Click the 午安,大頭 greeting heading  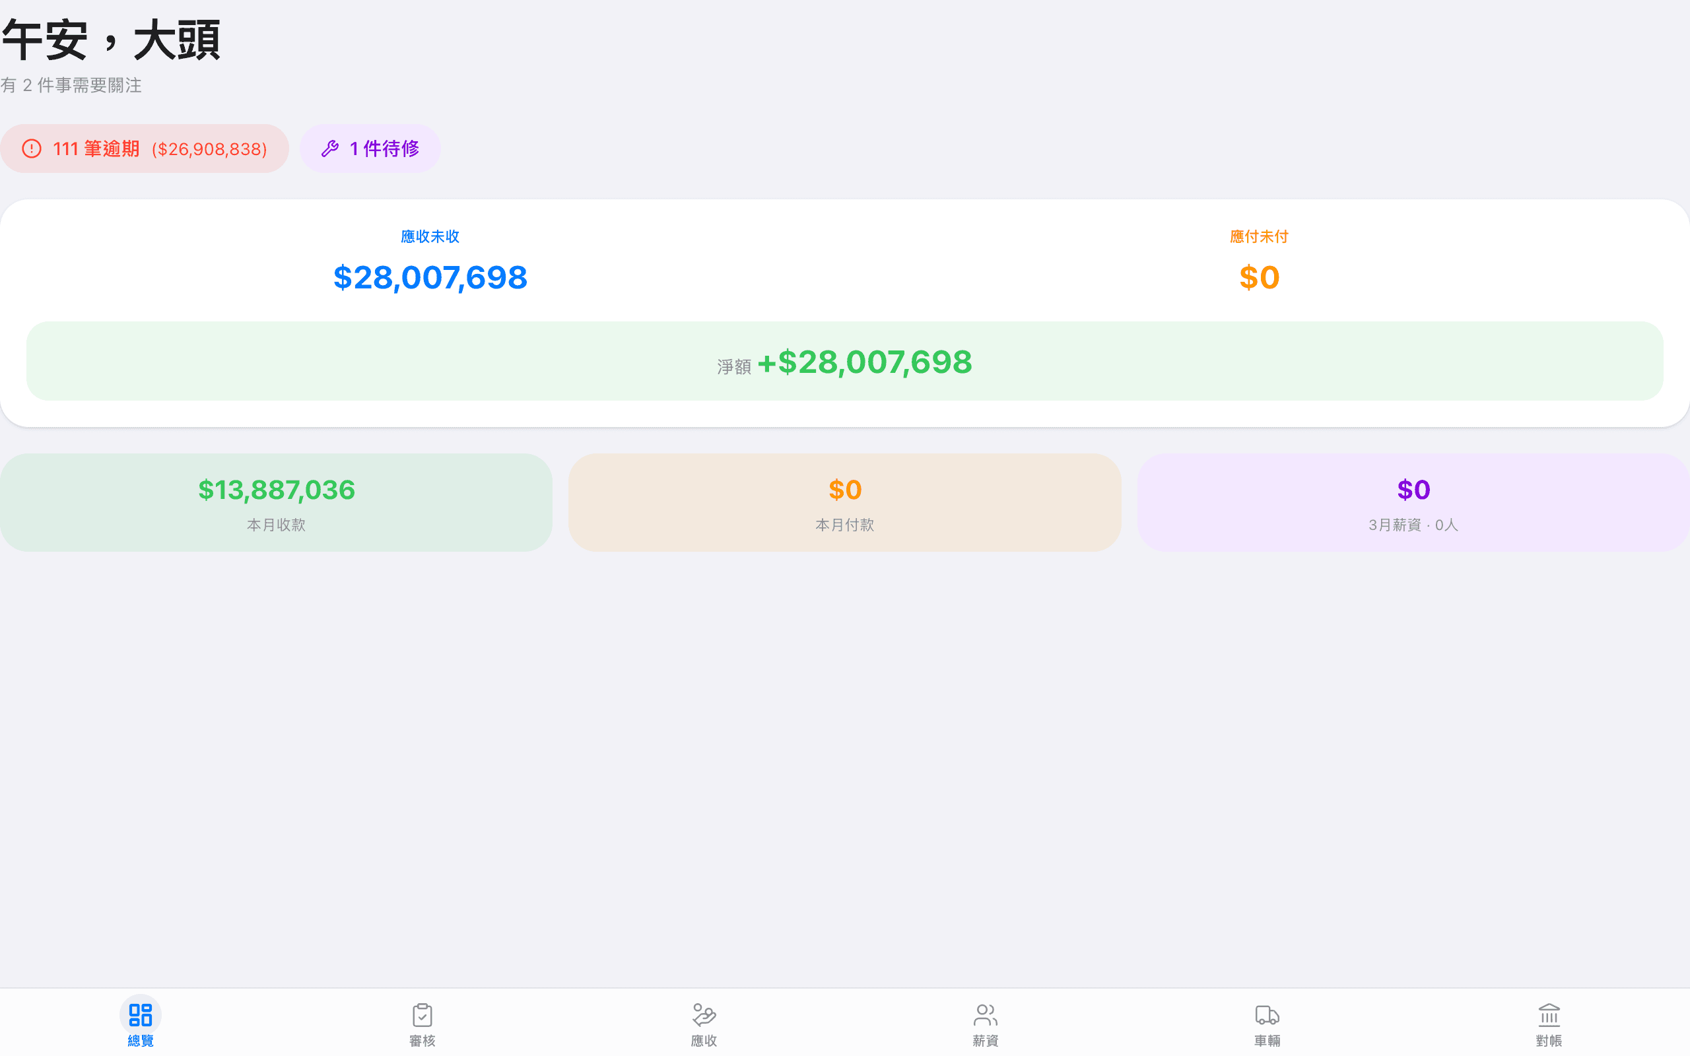coord(112,40)
